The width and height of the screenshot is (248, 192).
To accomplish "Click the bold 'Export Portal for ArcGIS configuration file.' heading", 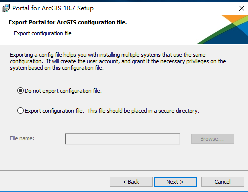I will [x=68, y=22].
